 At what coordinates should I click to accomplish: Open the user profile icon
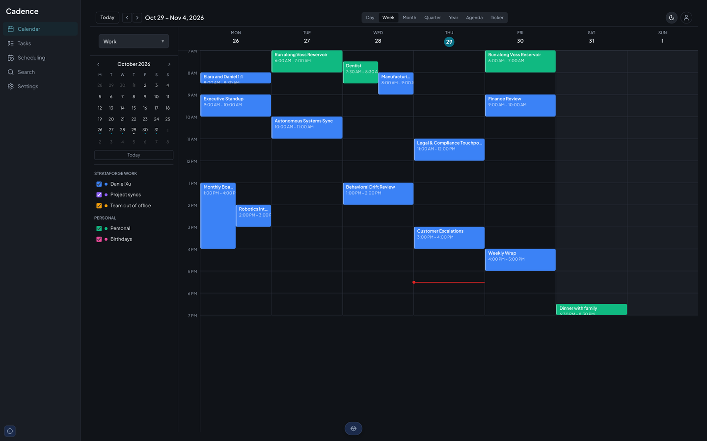pyautogui.click(x=686, y=18)
